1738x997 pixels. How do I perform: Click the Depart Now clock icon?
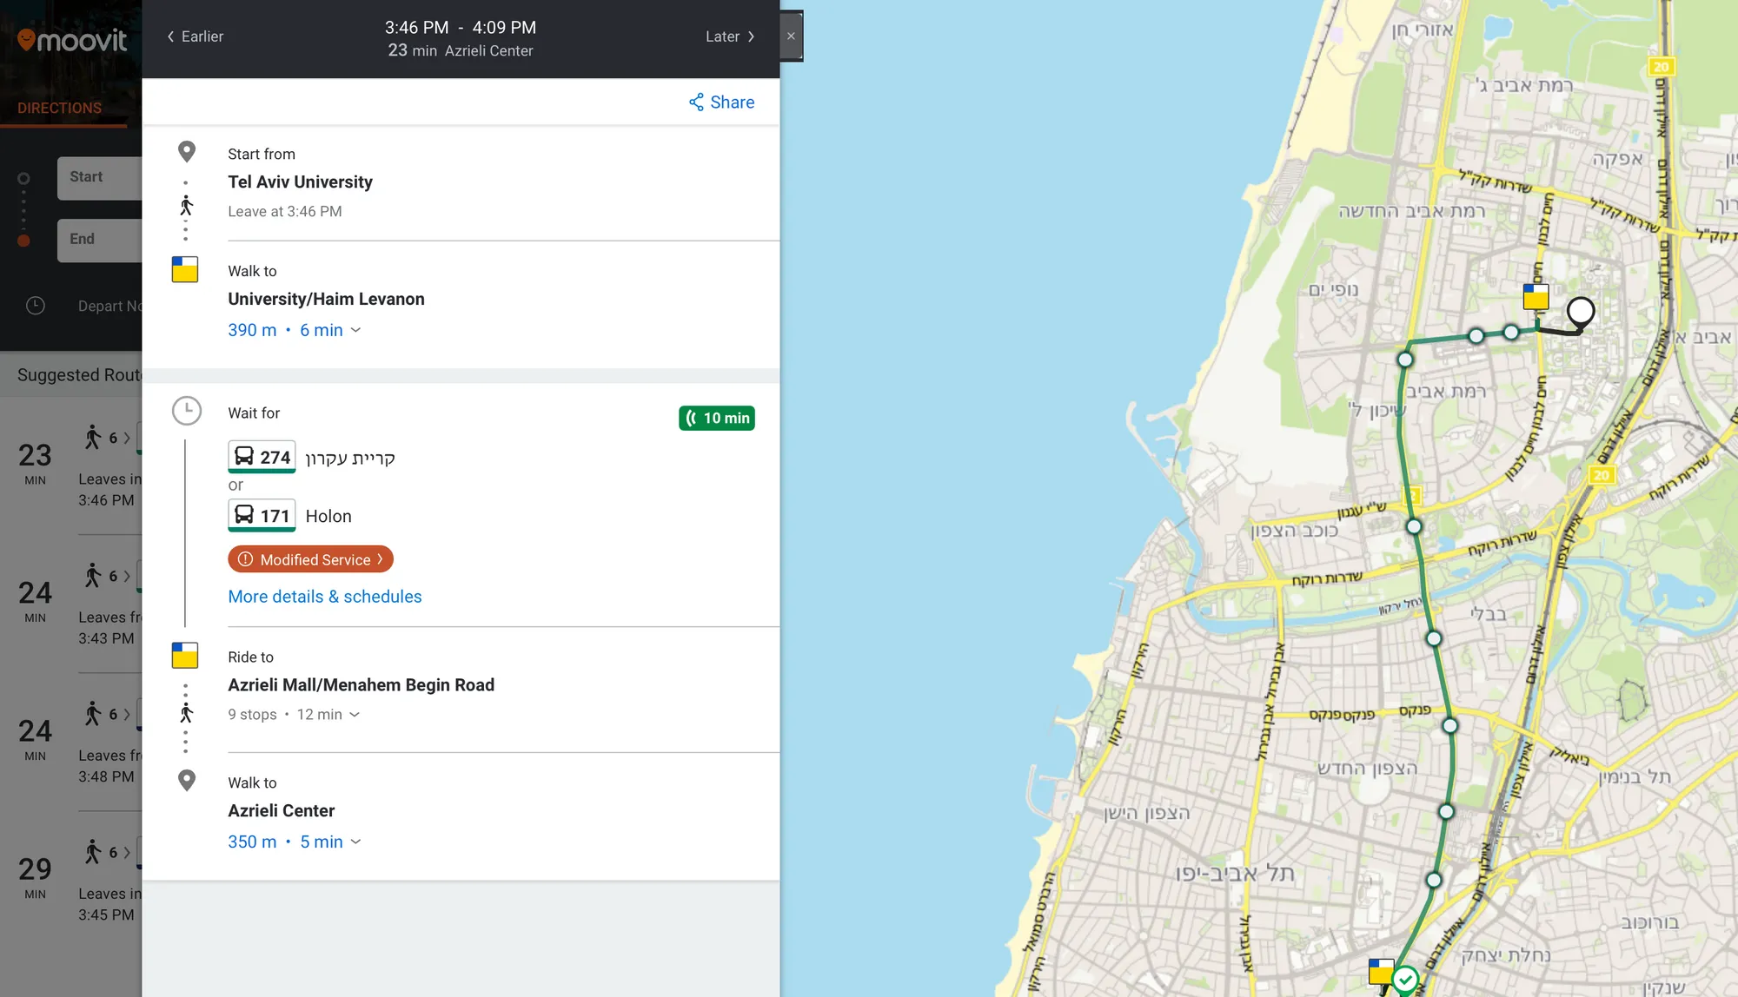click(36, 306)
